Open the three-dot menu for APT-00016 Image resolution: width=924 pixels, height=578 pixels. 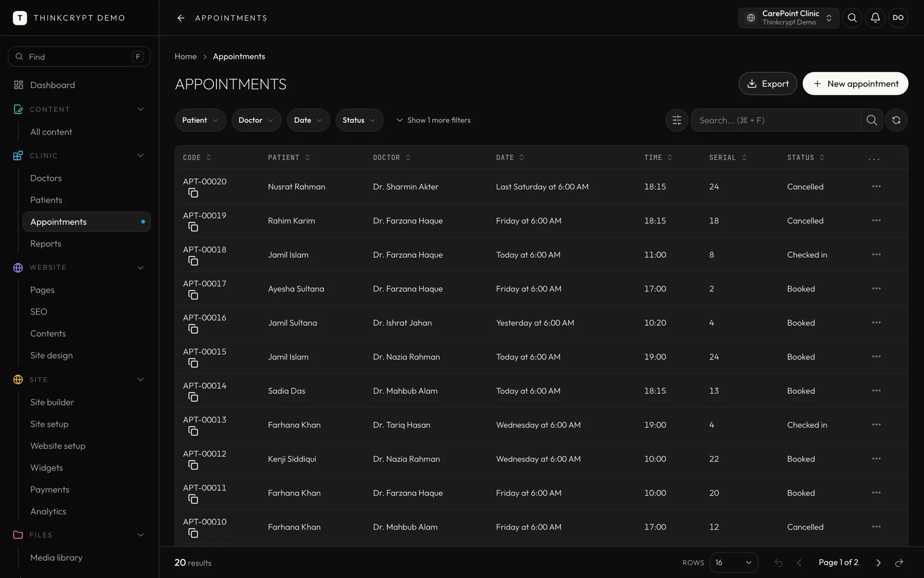(876, 323)
